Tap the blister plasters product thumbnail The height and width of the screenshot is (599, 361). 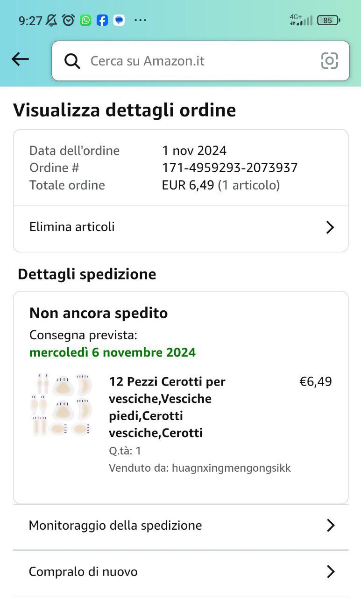click(61, 405)
